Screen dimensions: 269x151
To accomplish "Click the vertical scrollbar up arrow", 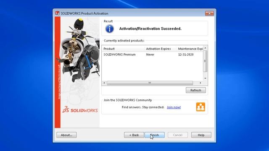I will [205, 48].
